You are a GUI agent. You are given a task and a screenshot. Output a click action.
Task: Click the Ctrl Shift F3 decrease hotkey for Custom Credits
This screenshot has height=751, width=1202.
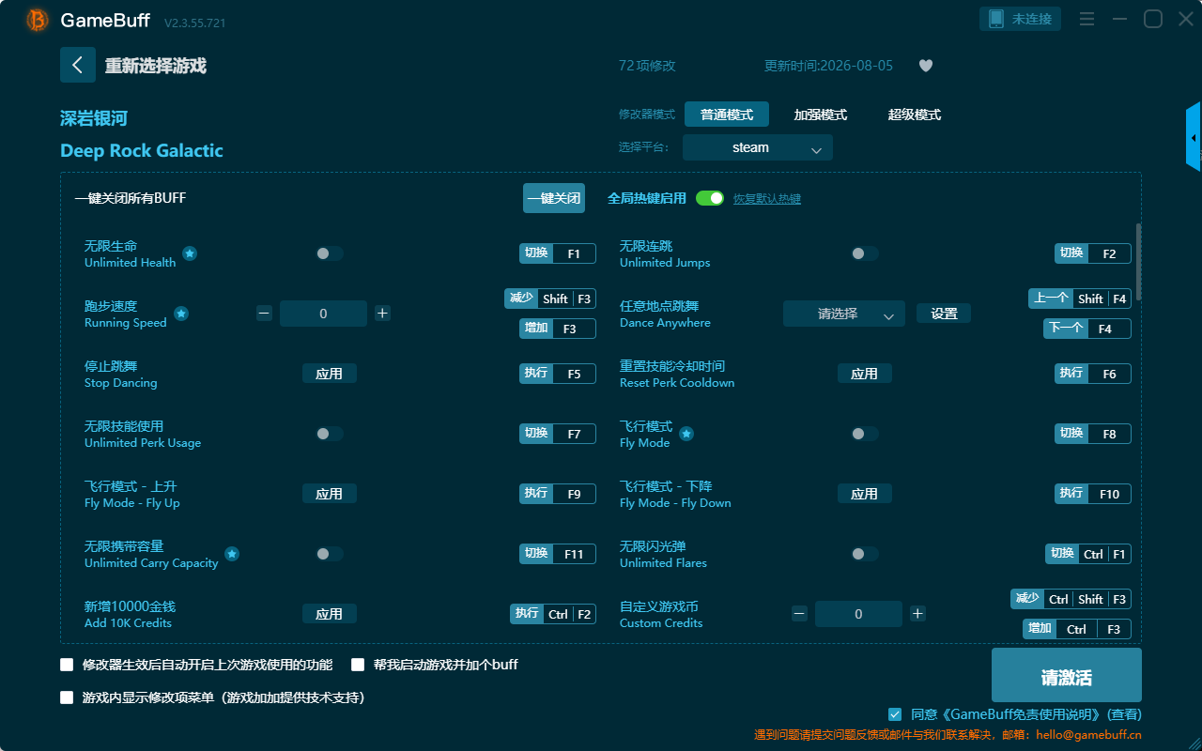point(1071,599)
